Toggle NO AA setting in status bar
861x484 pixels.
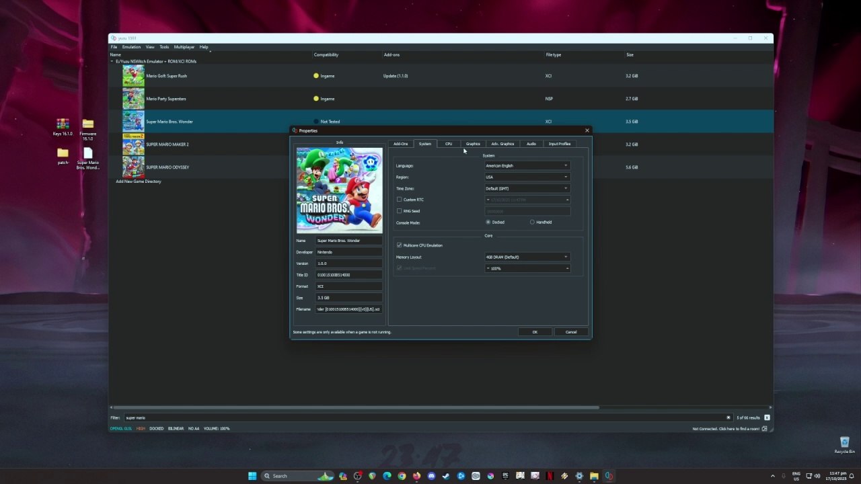[194, 428]
